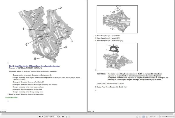Click the water pump seals diagram
The image size is (175, 118).
[x=117, y=19]
